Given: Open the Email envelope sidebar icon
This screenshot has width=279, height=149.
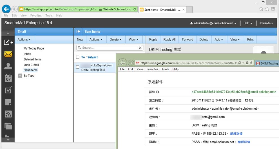Looking at the screenshot, I should point(8,54).
